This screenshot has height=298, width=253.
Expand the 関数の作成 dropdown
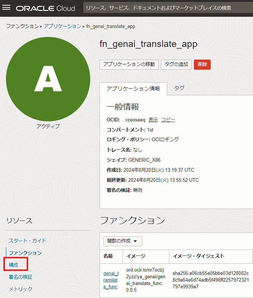[123, 241]
